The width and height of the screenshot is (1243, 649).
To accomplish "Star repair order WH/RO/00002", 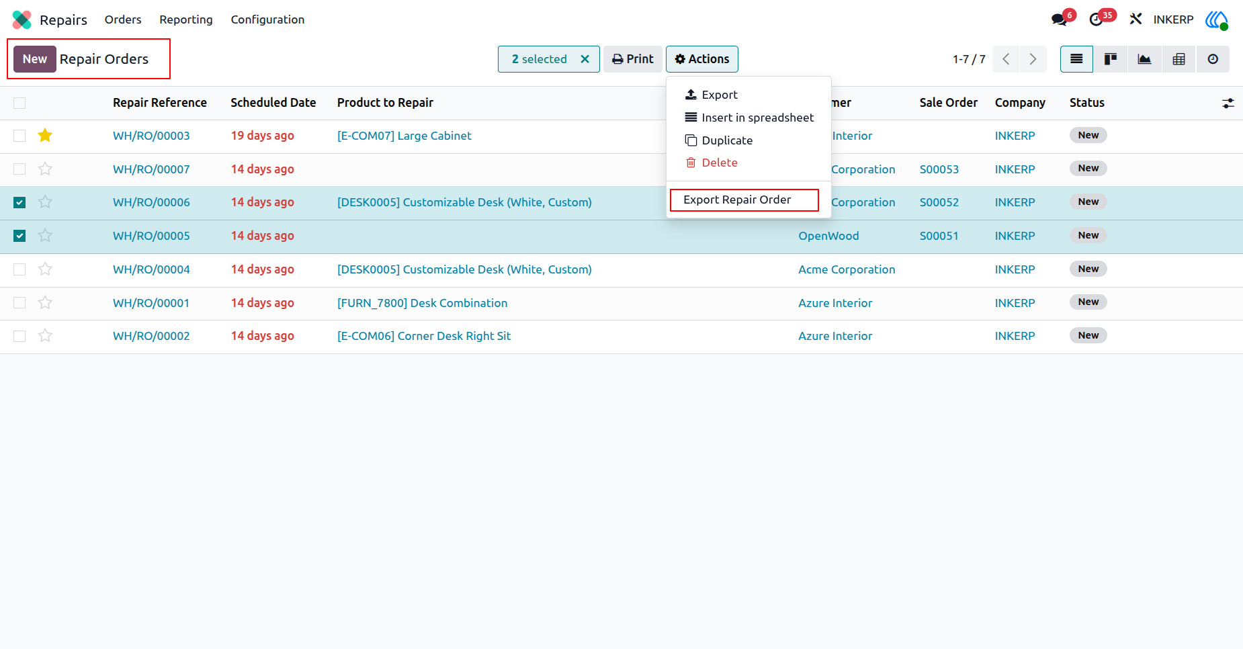I will coord(45,335).
